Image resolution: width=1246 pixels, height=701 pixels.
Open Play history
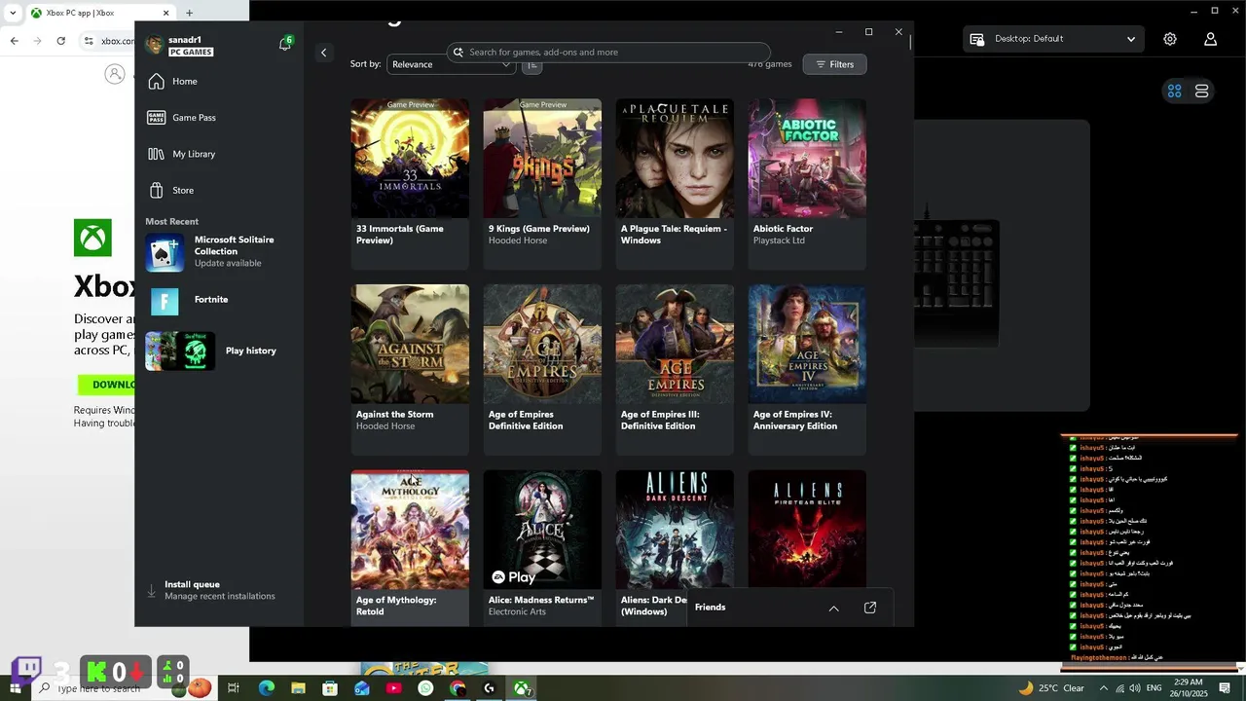pyautogui.click(x=219, y=350)
